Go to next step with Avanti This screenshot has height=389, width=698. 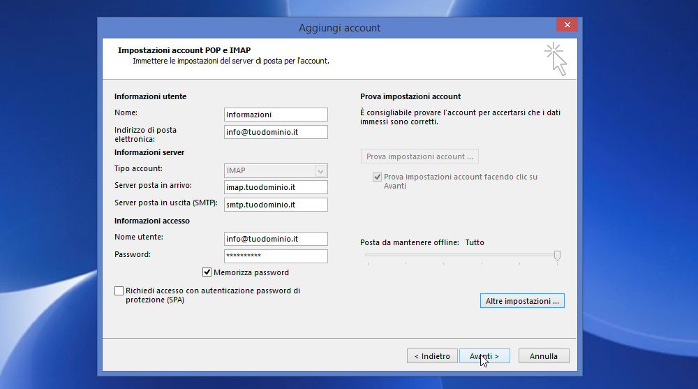[x=484, y=356]
